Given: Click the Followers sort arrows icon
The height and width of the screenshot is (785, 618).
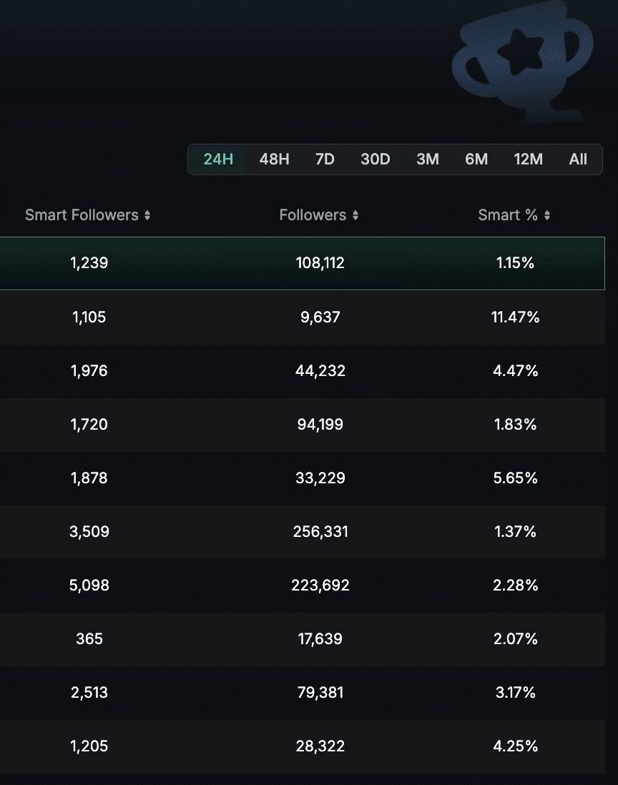Looking at the screenshot, I should tap(355, 215).
